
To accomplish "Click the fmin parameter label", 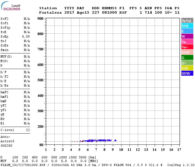I will [4, 50].
